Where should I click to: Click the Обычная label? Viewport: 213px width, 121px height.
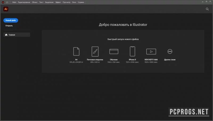(x=114, y=59)
